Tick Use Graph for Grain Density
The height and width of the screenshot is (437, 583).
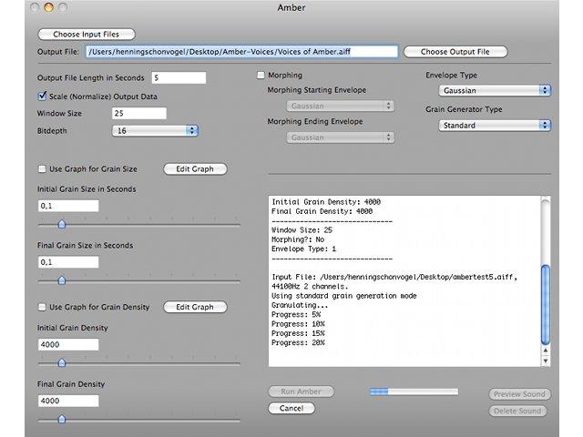(x=42, y=307)
